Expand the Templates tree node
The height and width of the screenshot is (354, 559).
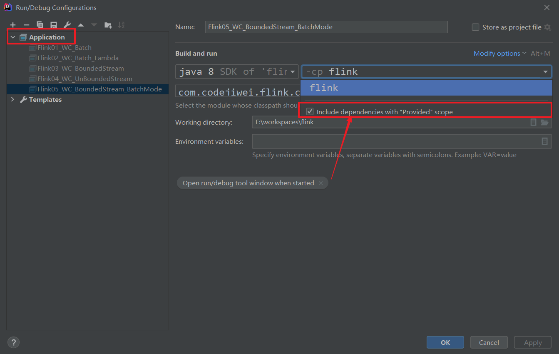(13, 100)
